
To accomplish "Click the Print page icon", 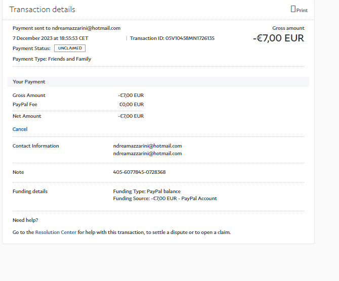I will 293,9.
